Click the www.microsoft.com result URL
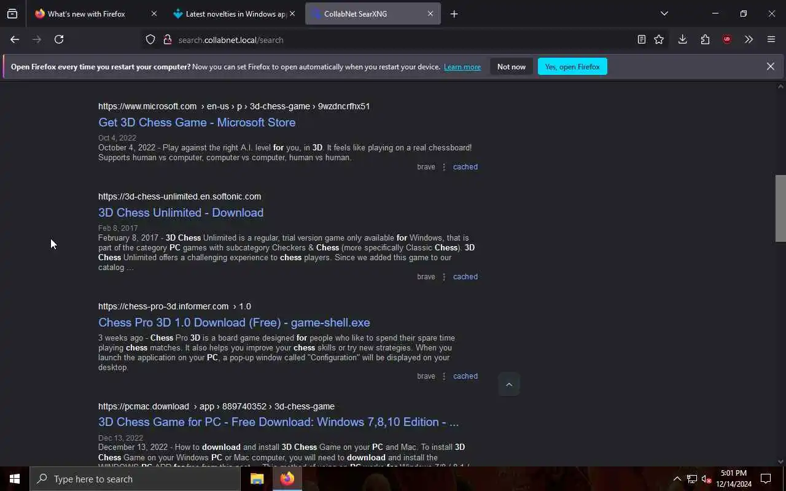The height and width of the screenshot is (491, 786). (234, 106)
